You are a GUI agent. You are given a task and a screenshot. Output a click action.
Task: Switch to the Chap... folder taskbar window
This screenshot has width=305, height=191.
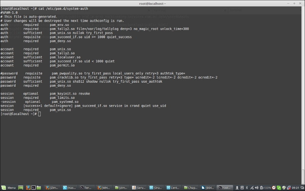tap(191, 188)
